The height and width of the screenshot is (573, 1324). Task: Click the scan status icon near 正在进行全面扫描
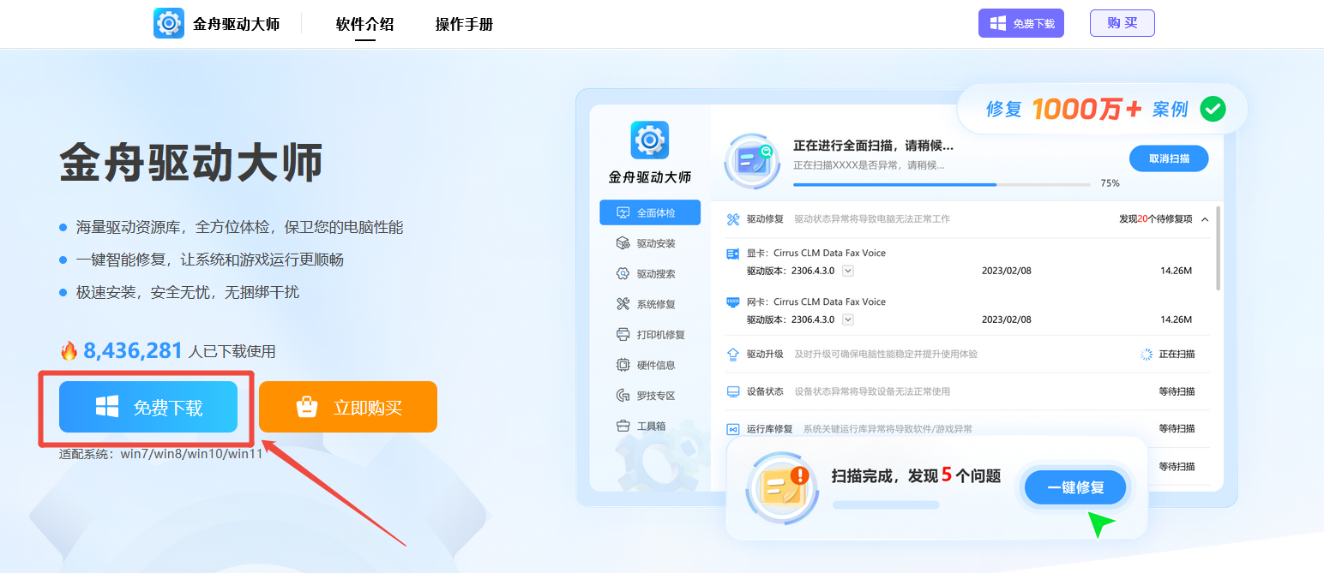point(752,160)
